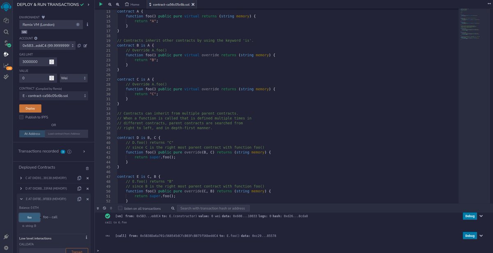Image resolution: width=493 pixels, height=253 pixels.
Task: Call the foo function button
Action: [x=30, y=217]
